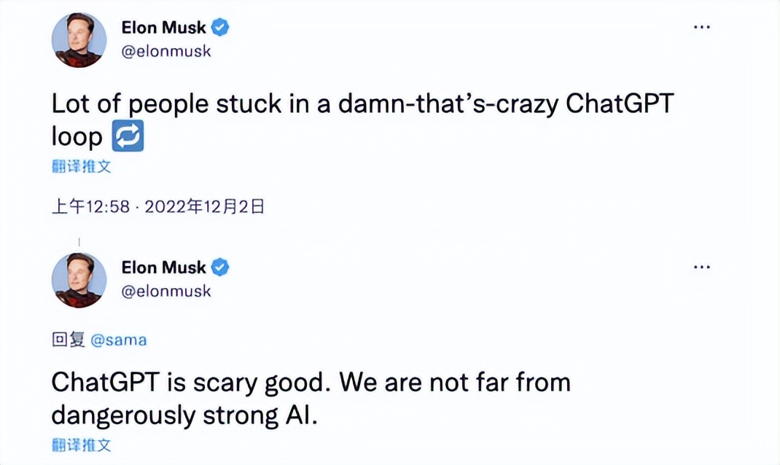Click 翻译推文 under the reply tweet

[82, 444]
